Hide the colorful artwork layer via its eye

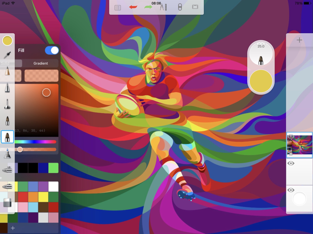coord(291,136)
